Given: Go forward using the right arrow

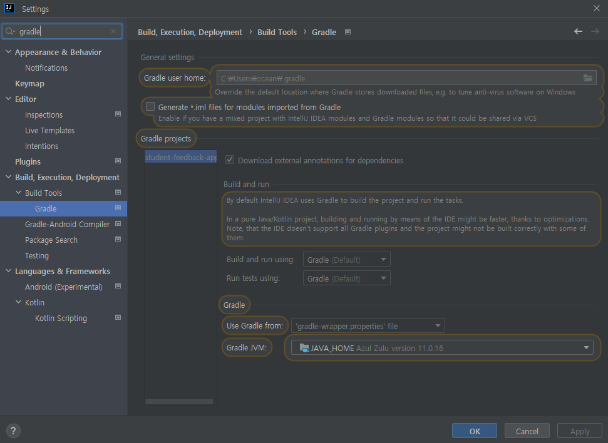Looking at the screenshot, I should tap(595, 31).
